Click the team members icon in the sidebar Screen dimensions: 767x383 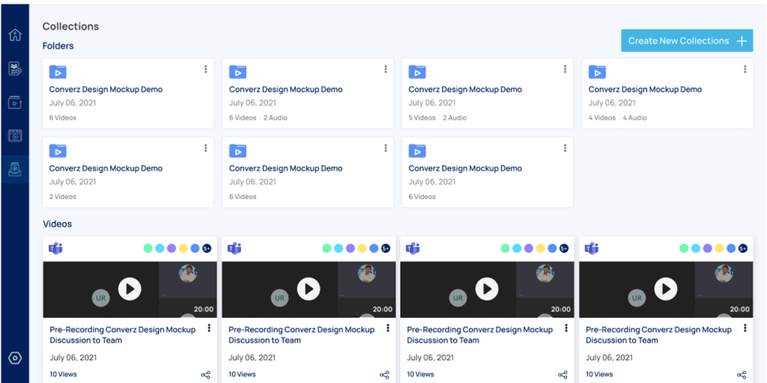point(15,69)
